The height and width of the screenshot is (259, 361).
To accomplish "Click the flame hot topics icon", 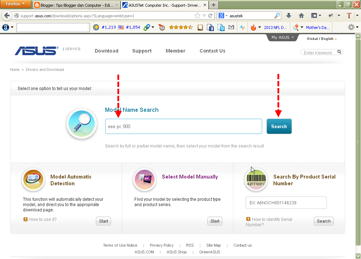I will [253, 28].
